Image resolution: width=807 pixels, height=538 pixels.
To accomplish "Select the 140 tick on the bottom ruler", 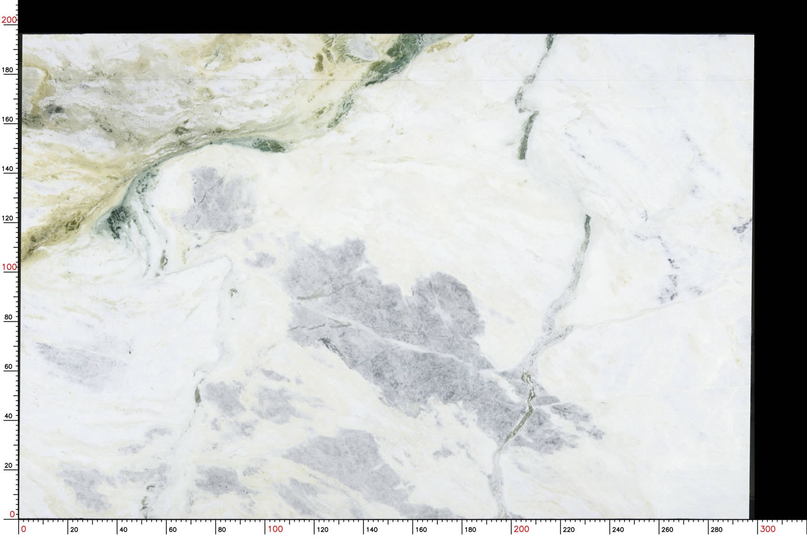I will 372,529.
